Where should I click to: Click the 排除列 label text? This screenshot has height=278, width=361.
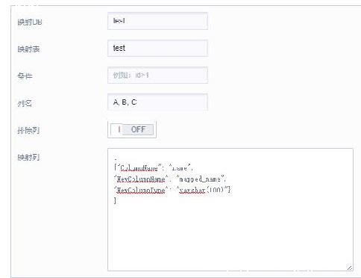[28, 130]
